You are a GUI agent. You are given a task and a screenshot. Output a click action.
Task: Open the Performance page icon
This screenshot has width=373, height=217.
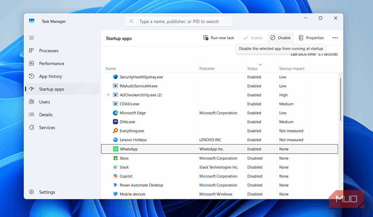[x=32, y=63]
